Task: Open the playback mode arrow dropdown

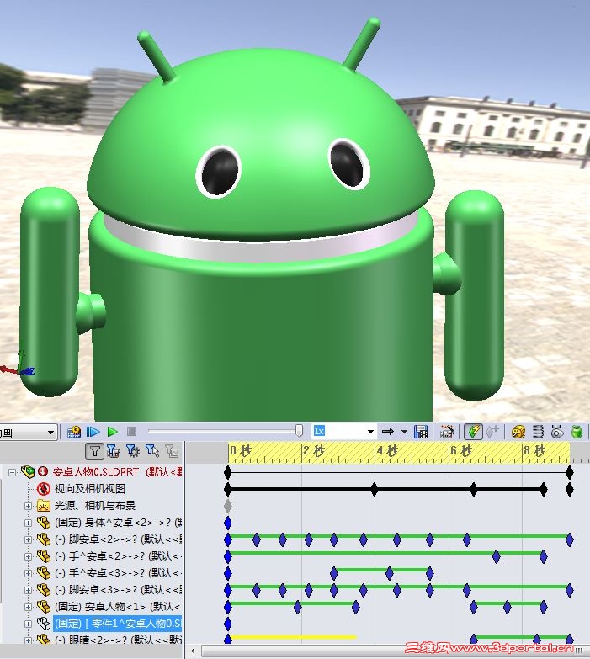Action: click(x=404, y=432)
